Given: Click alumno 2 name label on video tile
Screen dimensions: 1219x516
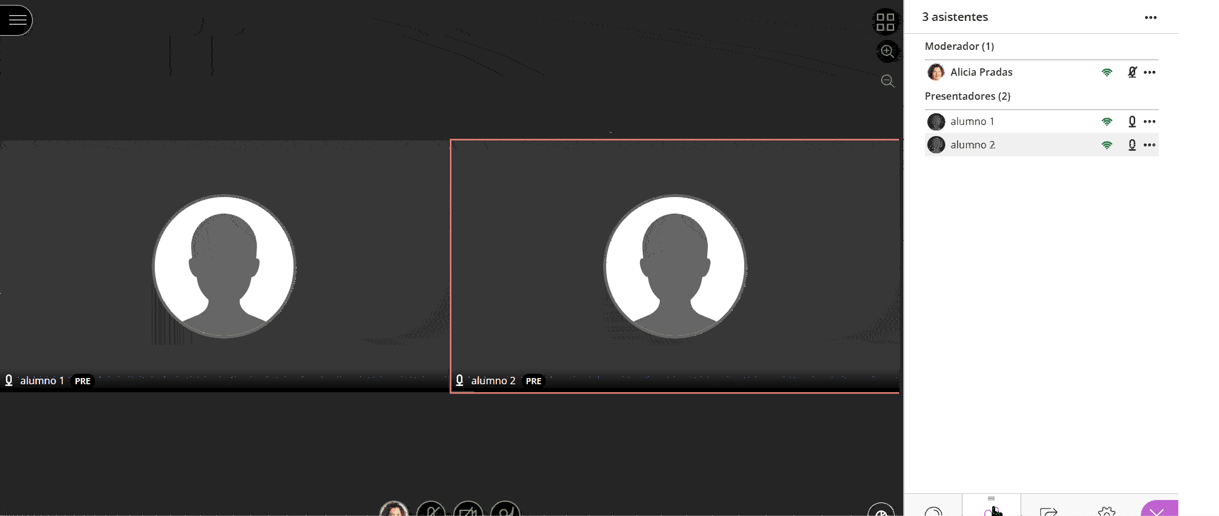Looking at the screenshot, I should click(x=493, y=381).
